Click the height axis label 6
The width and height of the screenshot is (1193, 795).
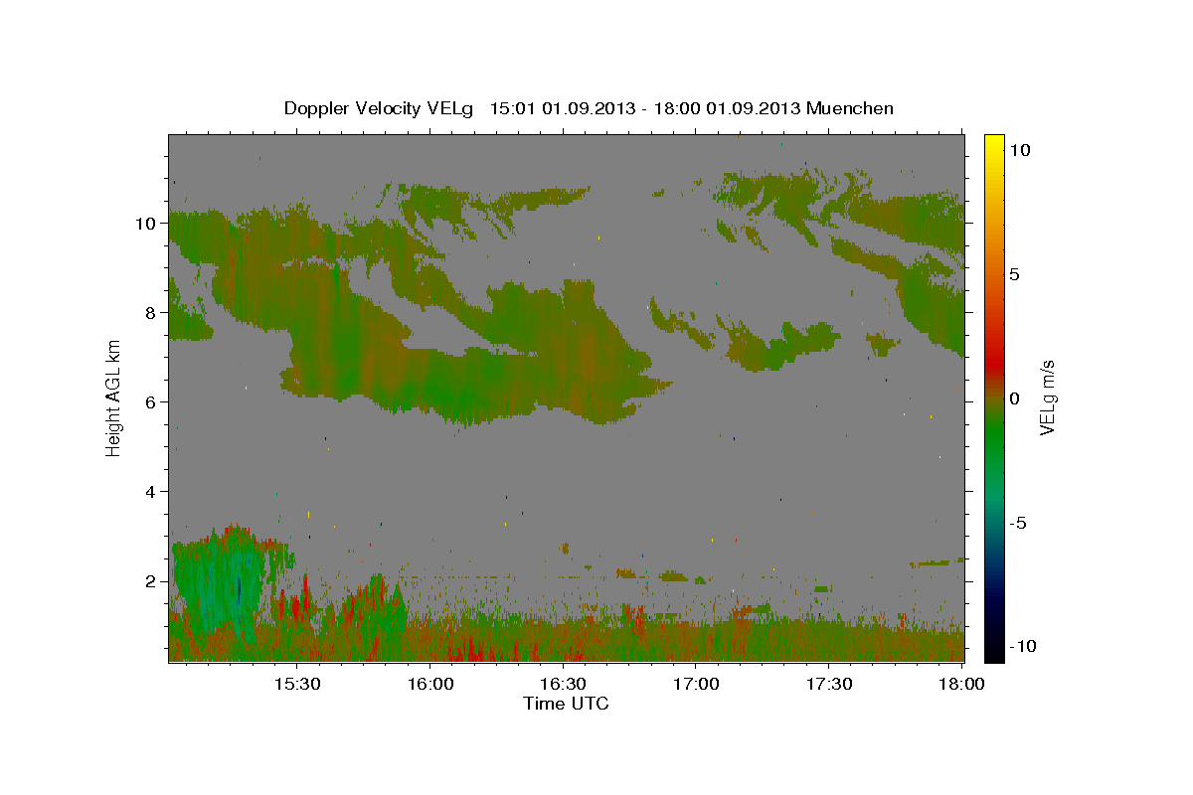tap(152, 402)
